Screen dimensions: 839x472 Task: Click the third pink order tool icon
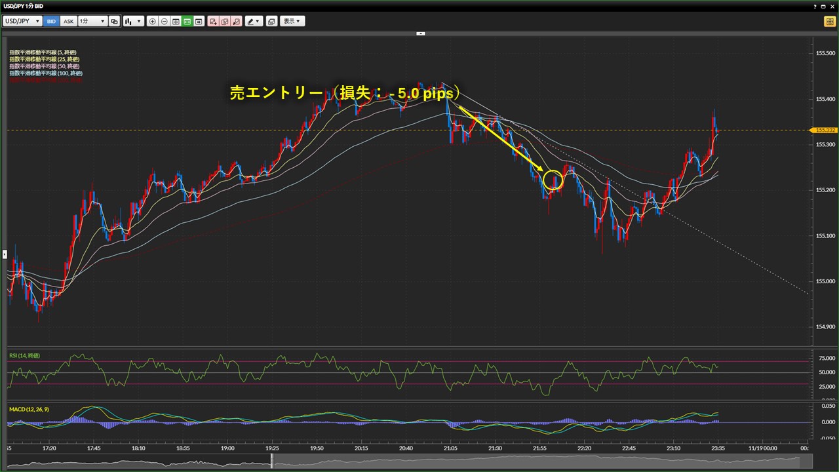point(236,21)
